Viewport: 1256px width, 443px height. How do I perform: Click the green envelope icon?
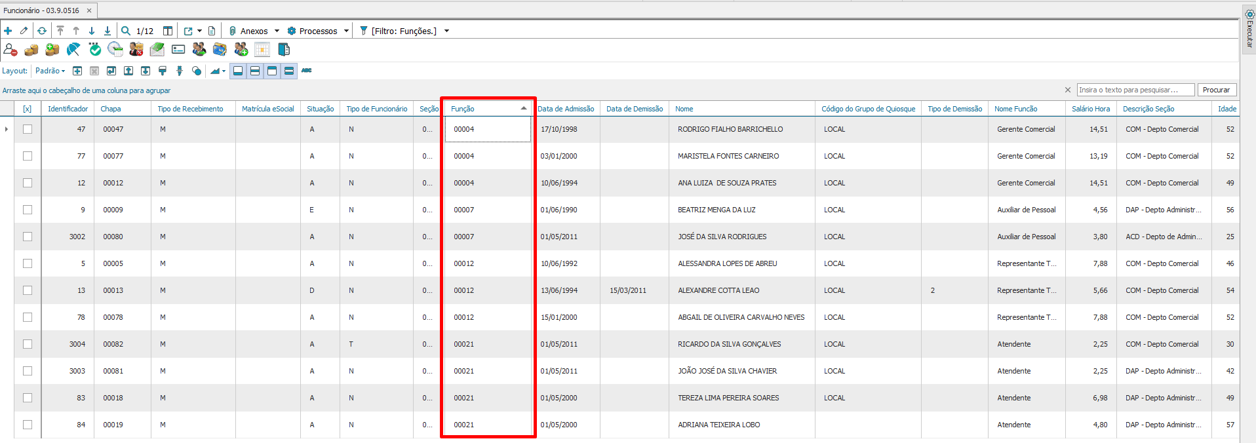(157, 49)
